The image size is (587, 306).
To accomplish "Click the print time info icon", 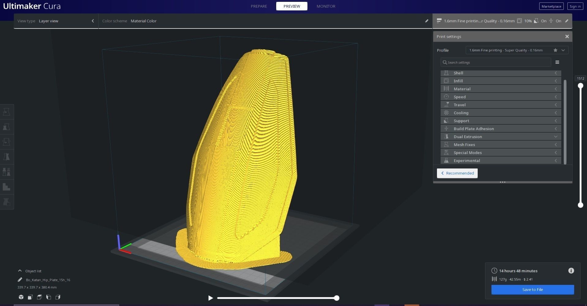I will pyautogui.click(x=571, y=271).
